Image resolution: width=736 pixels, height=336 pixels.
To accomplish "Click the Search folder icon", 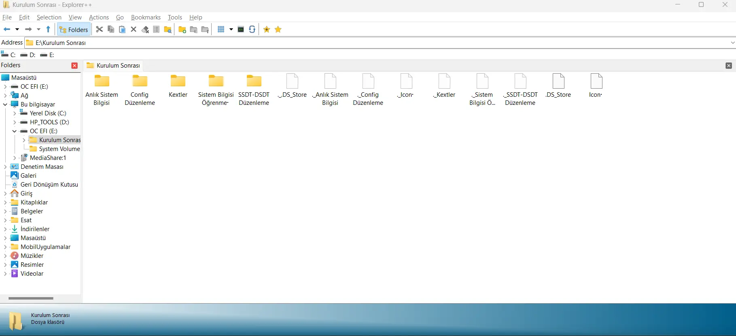I will (x=168, y=30).
